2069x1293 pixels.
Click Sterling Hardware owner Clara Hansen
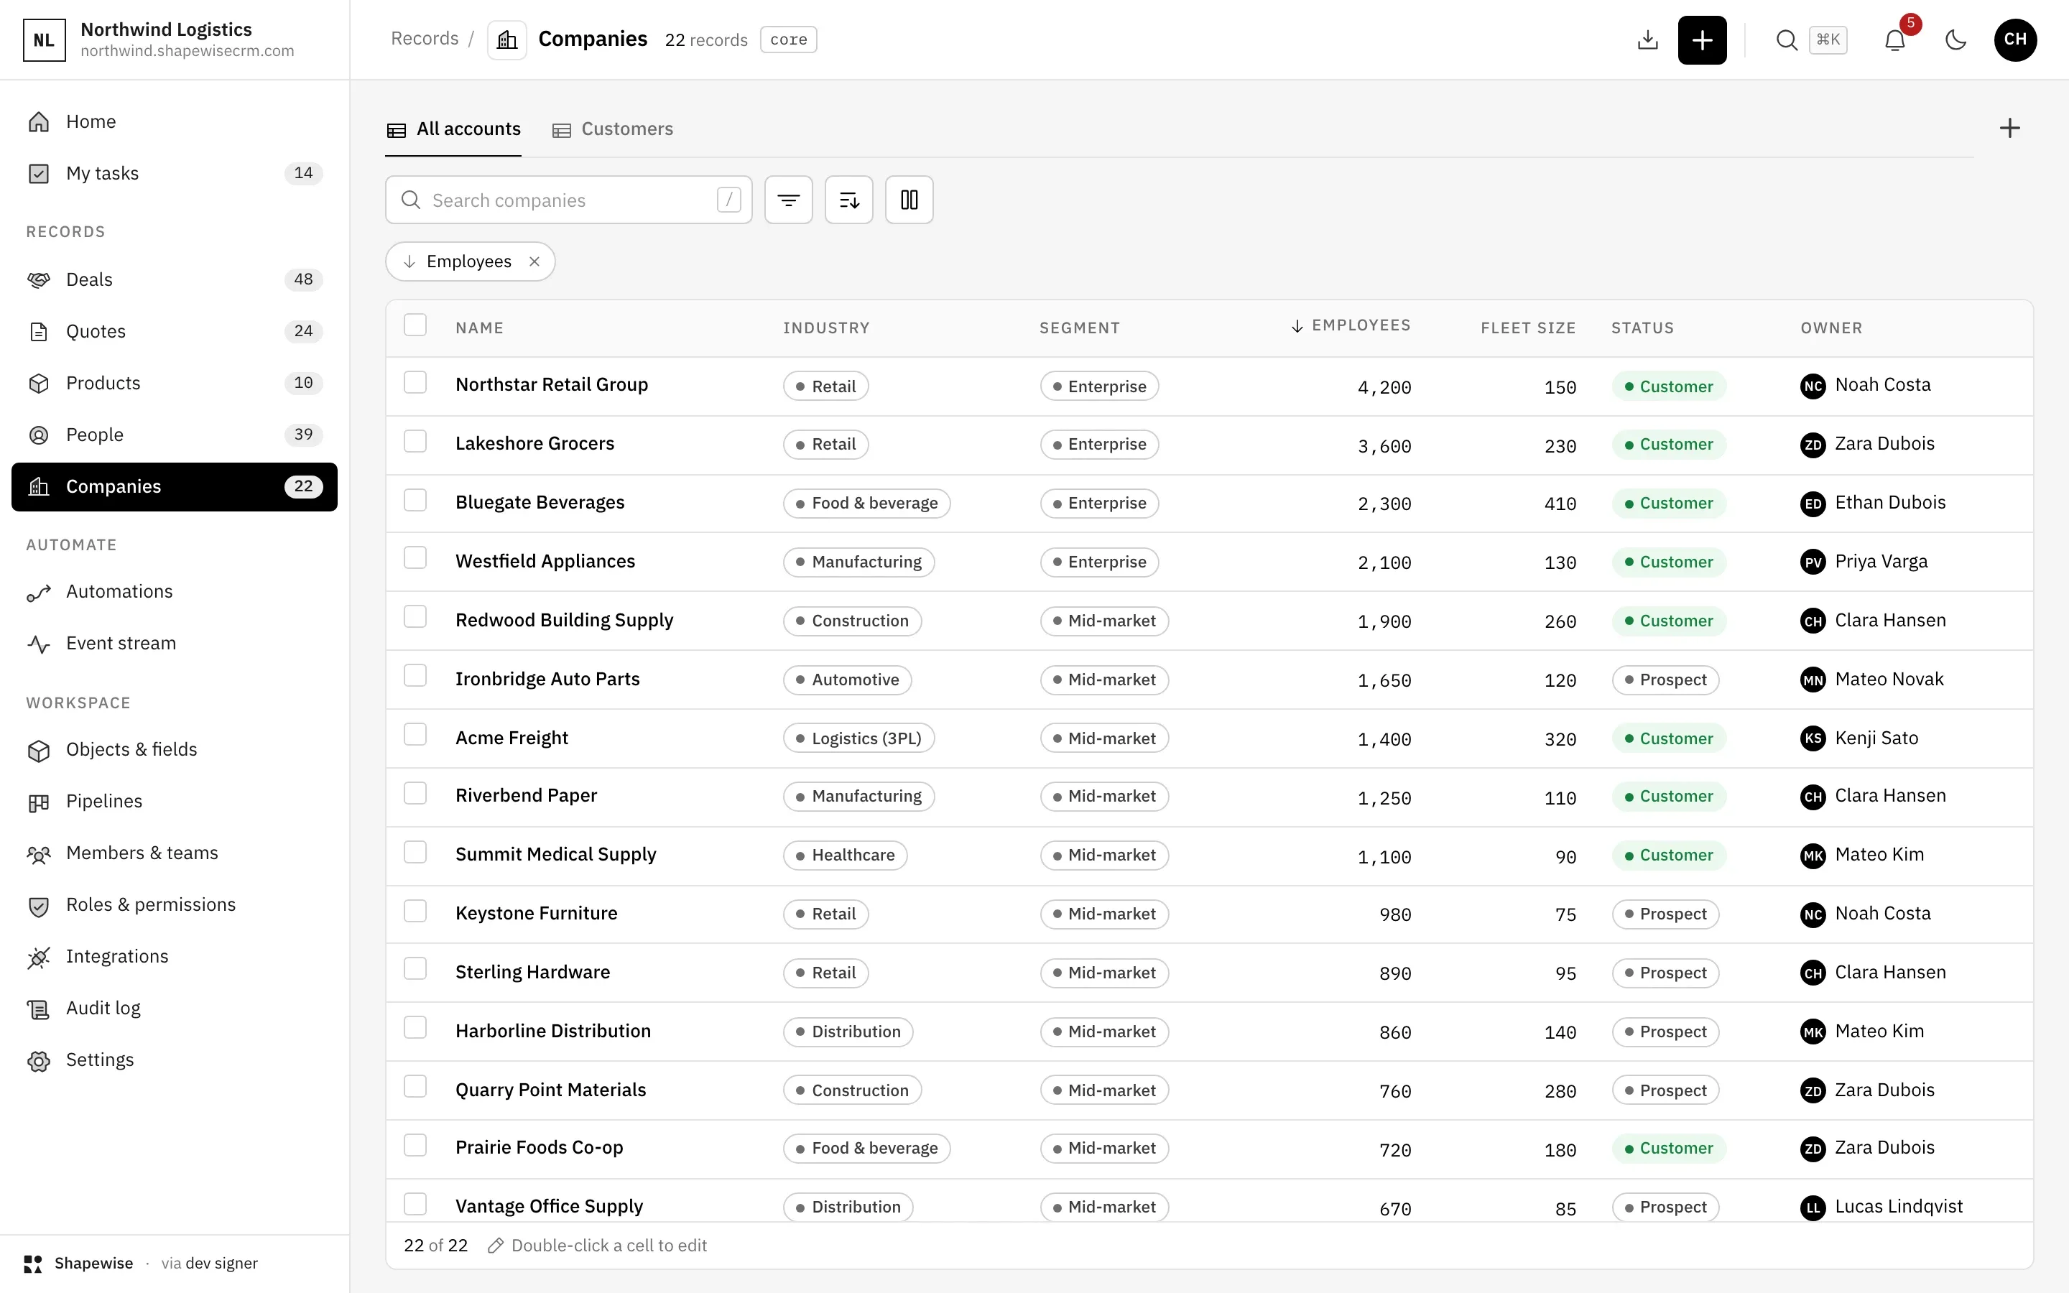pos(1873,973)
